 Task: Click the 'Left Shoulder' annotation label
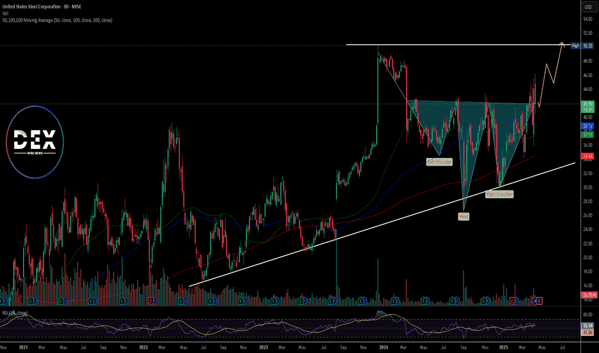tap(440, 162)
